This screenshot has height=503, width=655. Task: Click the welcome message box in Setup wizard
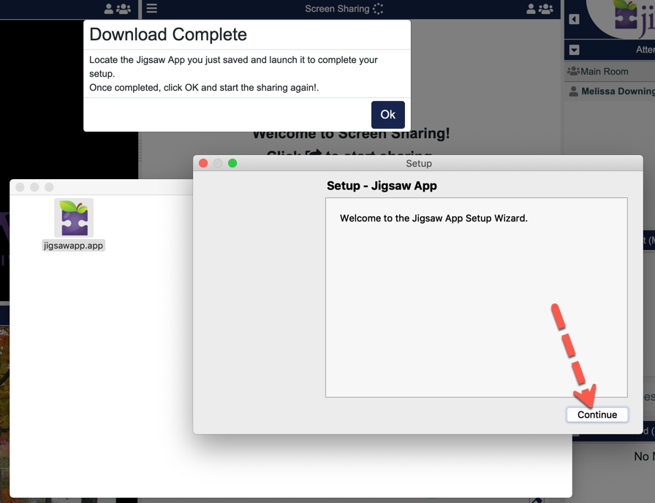click(x=476, y=297)
